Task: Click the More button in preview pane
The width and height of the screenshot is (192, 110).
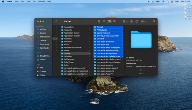Action: click(x=141, y=71)
